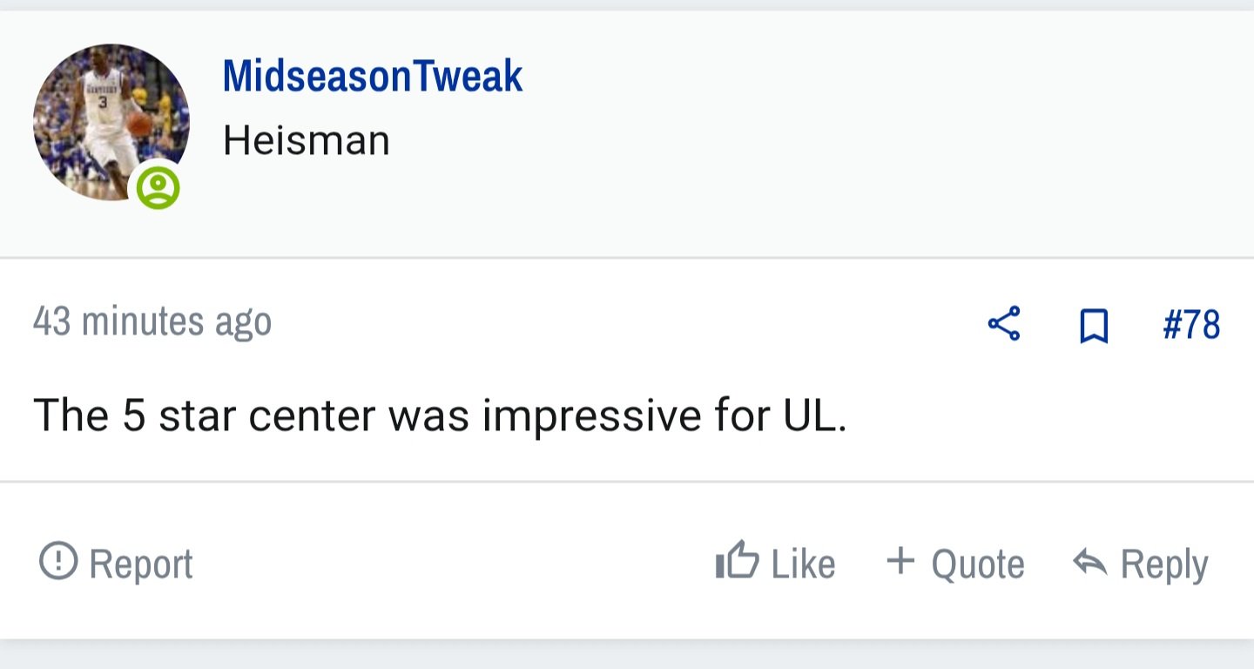
Task: Click the curved reply arrow icon
Action: coord(1090,563)
